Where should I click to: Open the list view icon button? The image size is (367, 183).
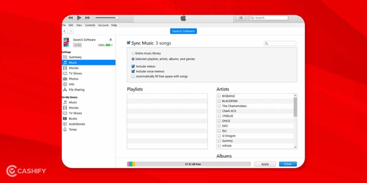click(x=240, y=18)
